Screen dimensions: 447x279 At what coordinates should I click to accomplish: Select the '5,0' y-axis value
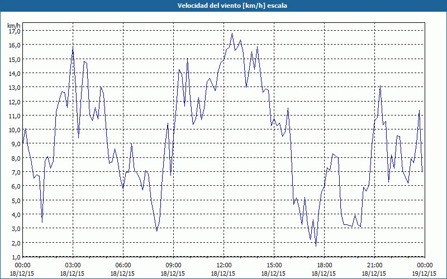[x=16, y=201]
